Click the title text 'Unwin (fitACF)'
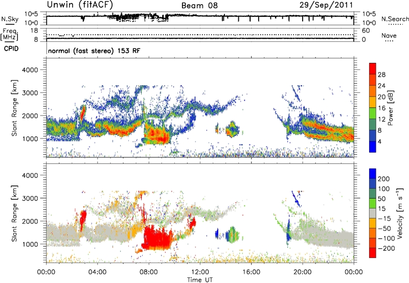Viewport: 409px width, 283px height. [80, 5]
